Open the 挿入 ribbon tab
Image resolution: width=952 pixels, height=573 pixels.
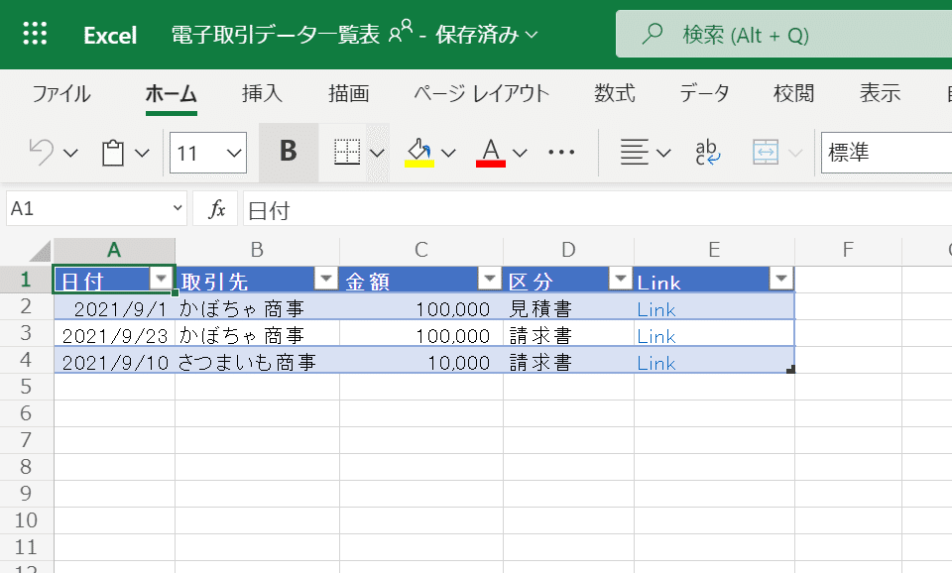[x=263, y=94]
